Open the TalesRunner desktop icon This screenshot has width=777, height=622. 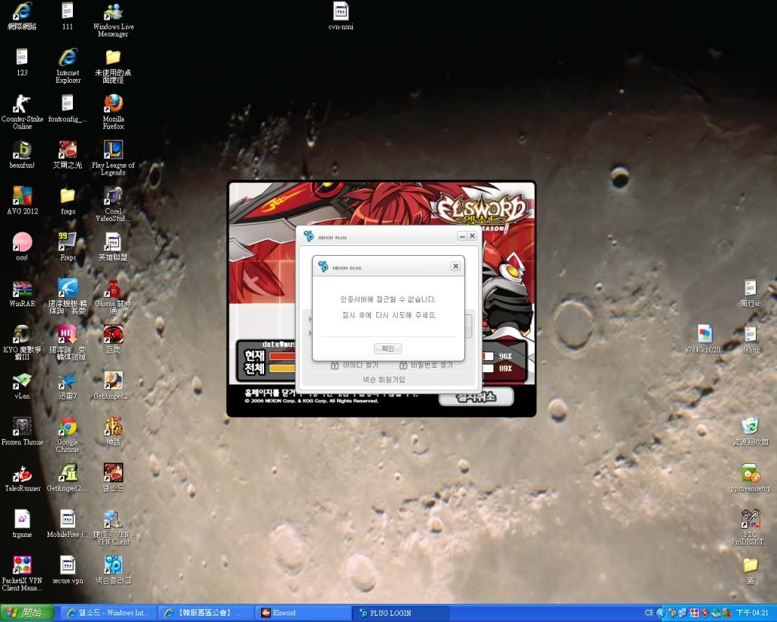[22, 473]
